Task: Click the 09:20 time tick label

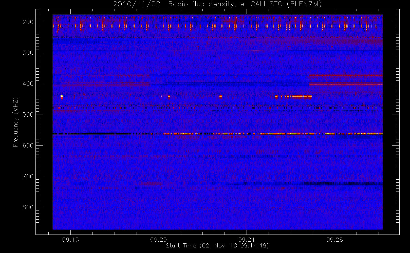Action: click(159, 240)
